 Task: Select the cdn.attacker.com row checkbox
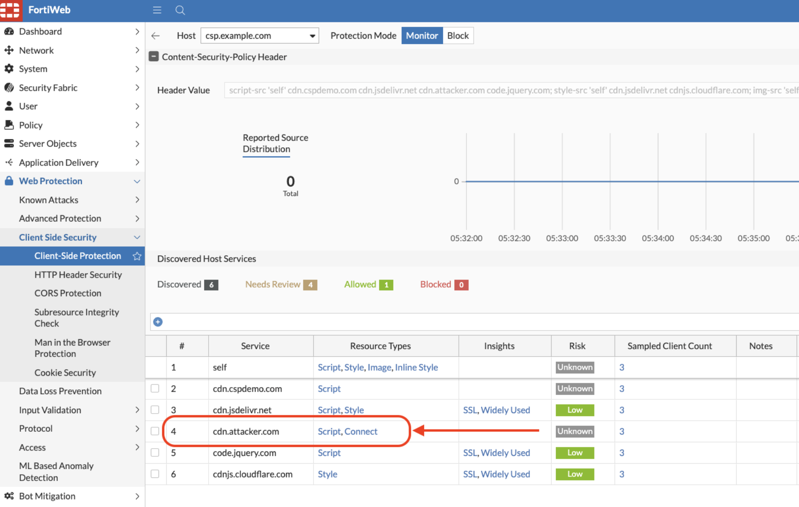click(155, 431)
